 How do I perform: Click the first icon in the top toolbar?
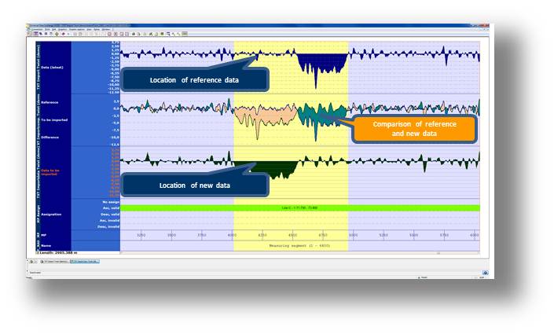(x=29, y=34)
